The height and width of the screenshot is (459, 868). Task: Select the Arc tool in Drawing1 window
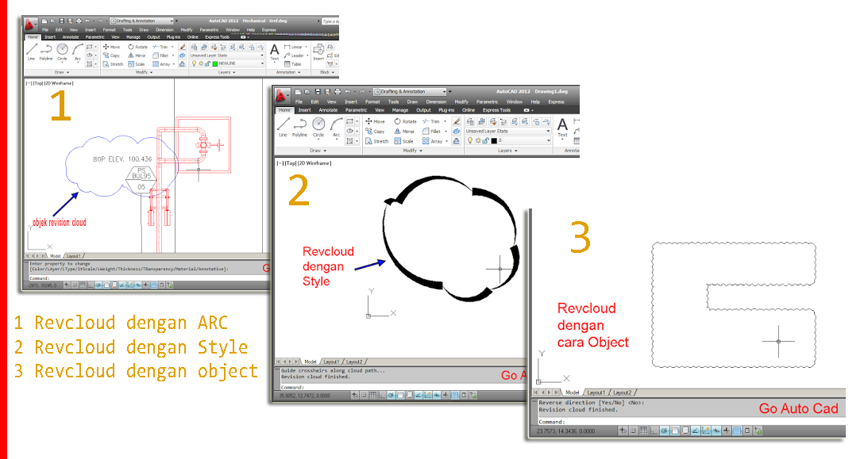pyautogui.click(x=336, y=127)
